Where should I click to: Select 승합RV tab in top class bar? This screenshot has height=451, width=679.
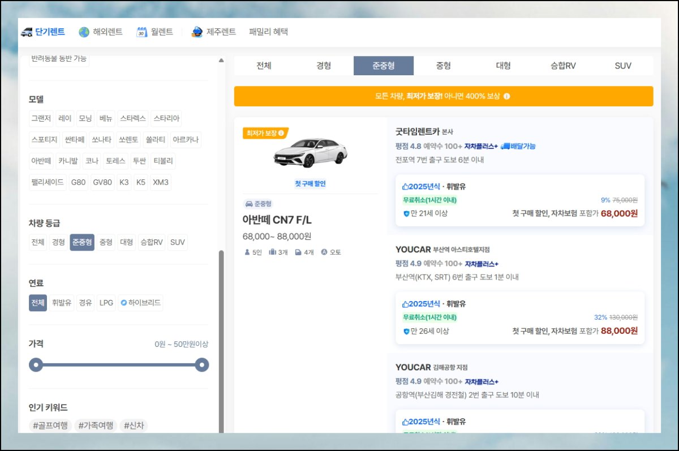[563, 66]
